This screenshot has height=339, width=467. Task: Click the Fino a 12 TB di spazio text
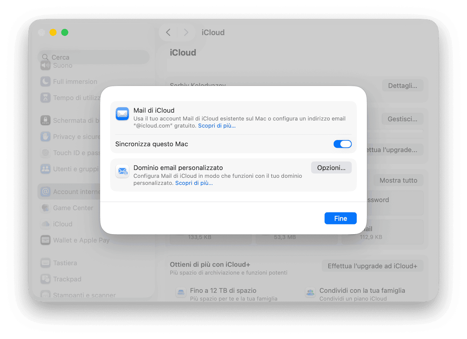223,291
